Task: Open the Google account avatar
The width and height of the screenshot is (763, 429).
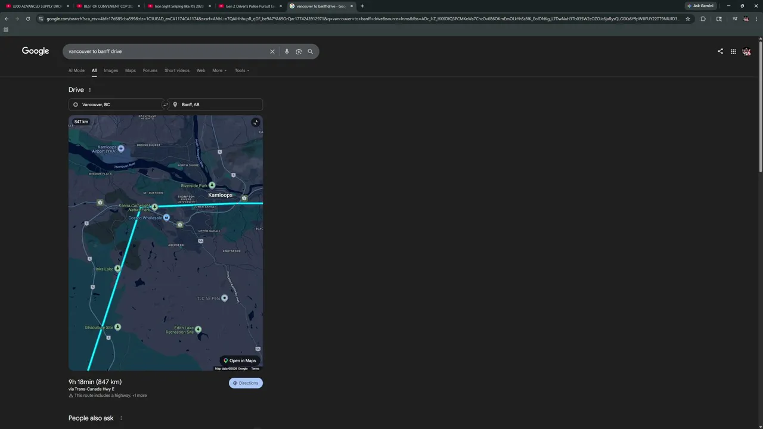Action: point(746,51)
